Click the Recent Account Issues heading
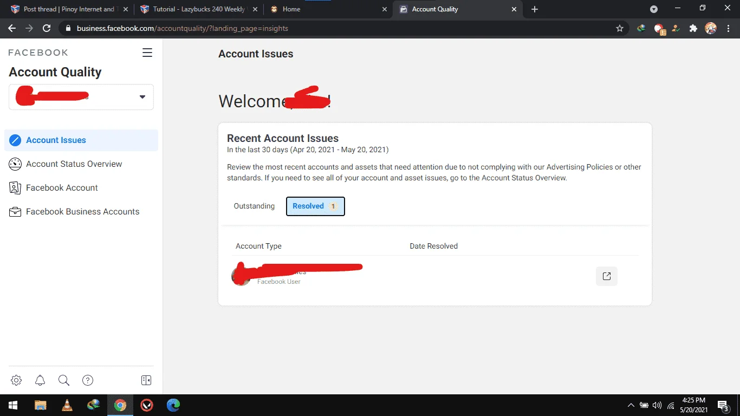 (x=283, y=139)
